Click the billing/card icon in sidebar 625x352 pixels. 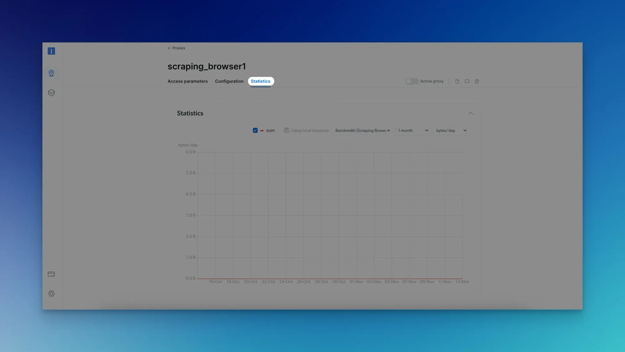[51, 274]
